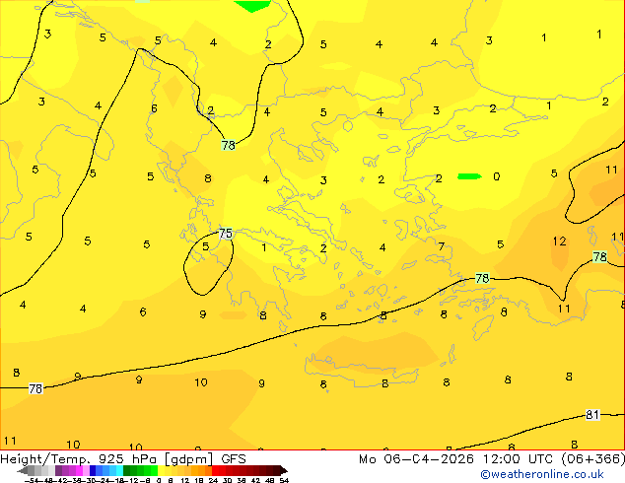Click the dark maroon right arrow end of legend

click(x=284, y=471)
